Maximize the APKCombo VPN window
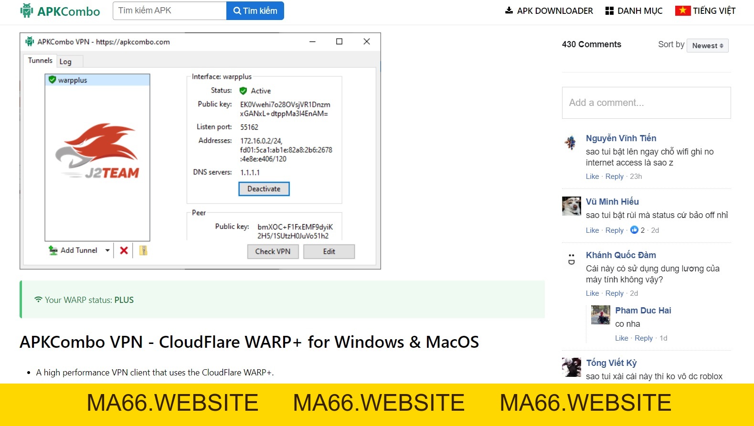The image size is (754, 426). click(339, 42)
